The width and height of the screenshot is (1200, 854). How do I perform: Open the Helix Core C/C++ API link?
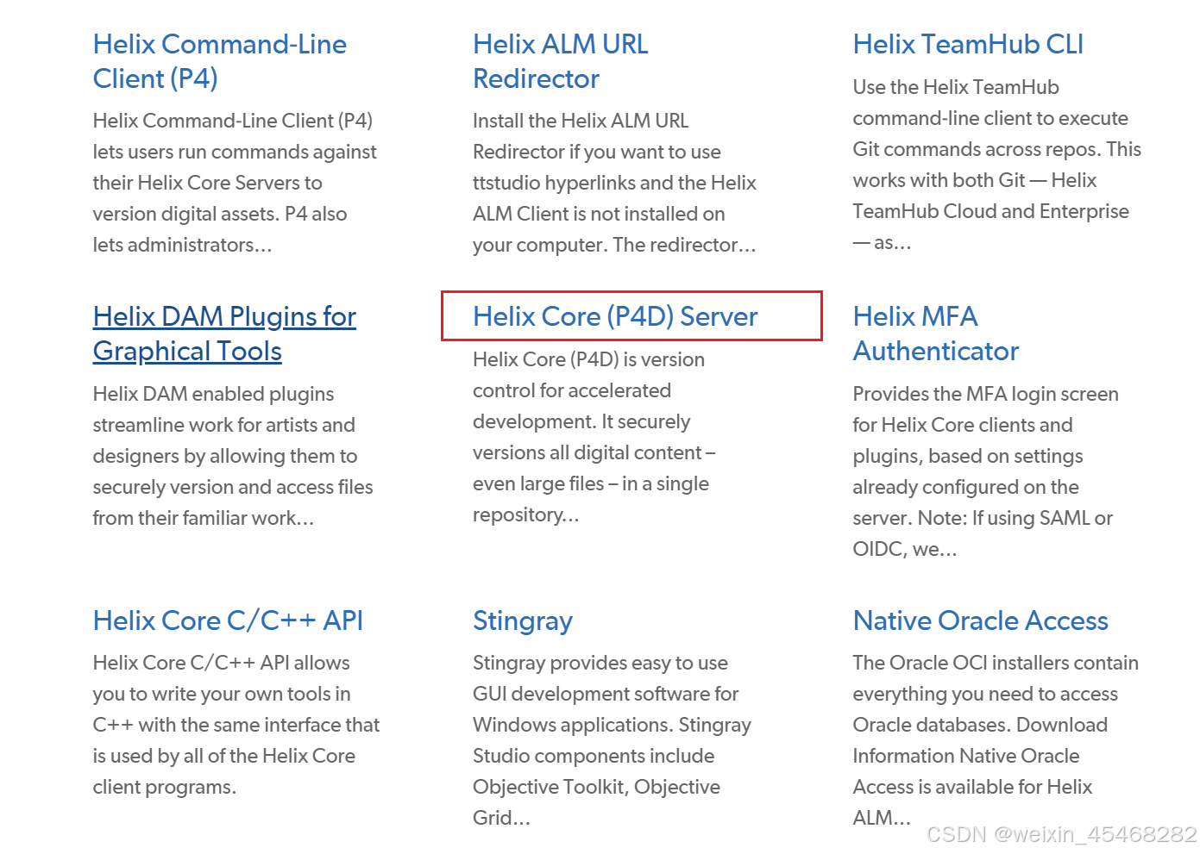point(228,620)
